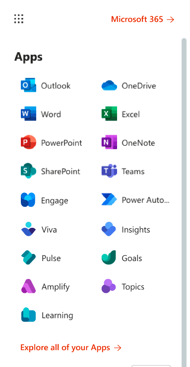Open the Outlook app icon
The image size is (190, 367).
tap(28, 85)
